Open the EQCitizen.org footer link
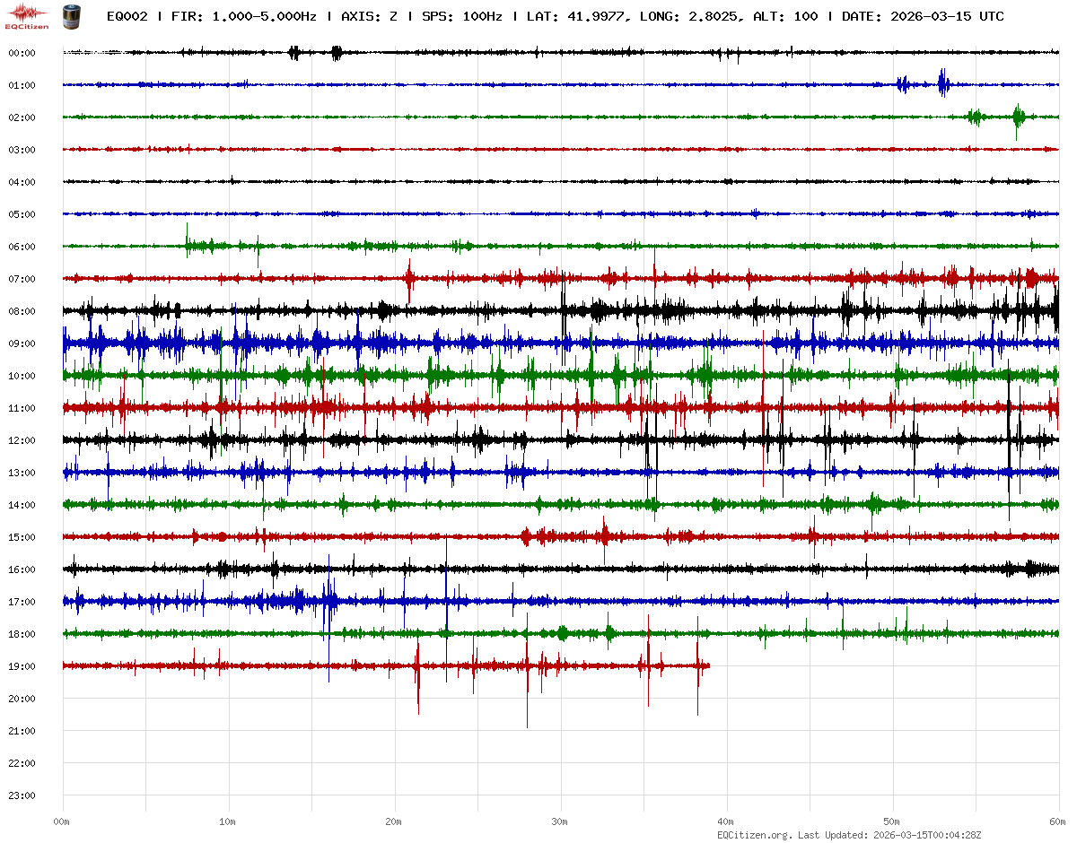The width and height of the screenshot is (1077, 843). click(754, 835)
